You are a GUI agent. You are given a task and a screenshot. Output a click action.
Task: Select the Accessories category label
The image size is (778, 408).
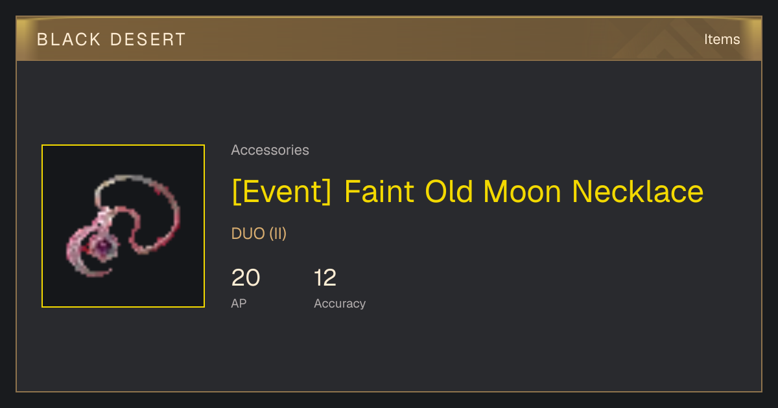(270, 150)
